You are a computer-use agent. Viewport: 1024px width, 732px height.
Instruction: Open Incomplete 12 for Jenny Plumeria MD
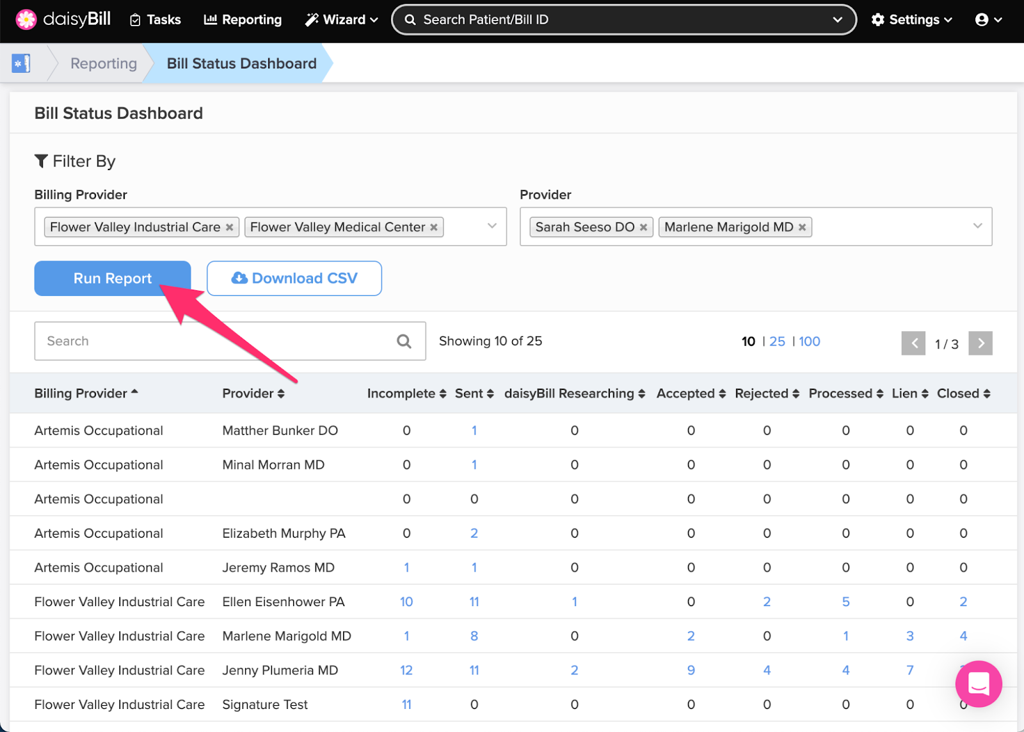[406, 670]
